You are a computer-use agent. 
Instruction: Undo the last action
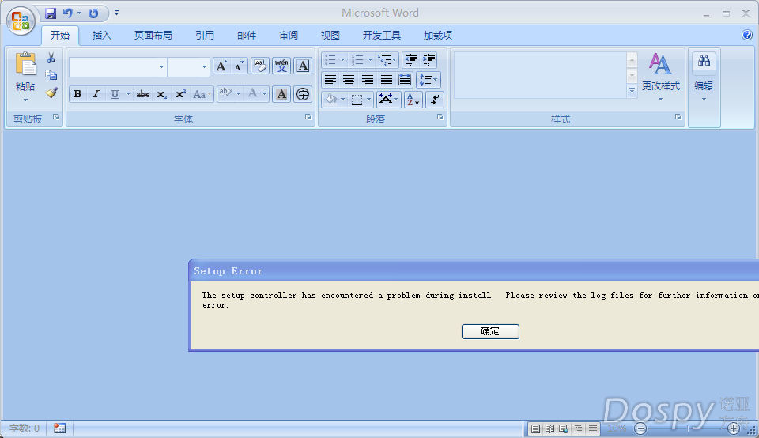point(68,13)
